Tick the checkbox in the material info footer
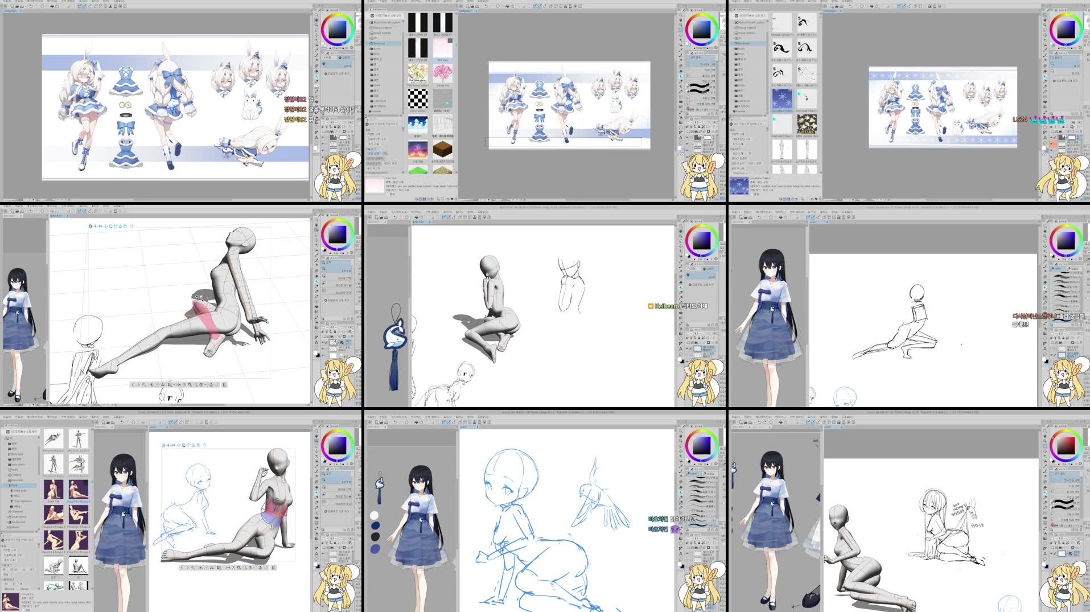The height and width of the screenshot is (612, 1090). point(388,195)
